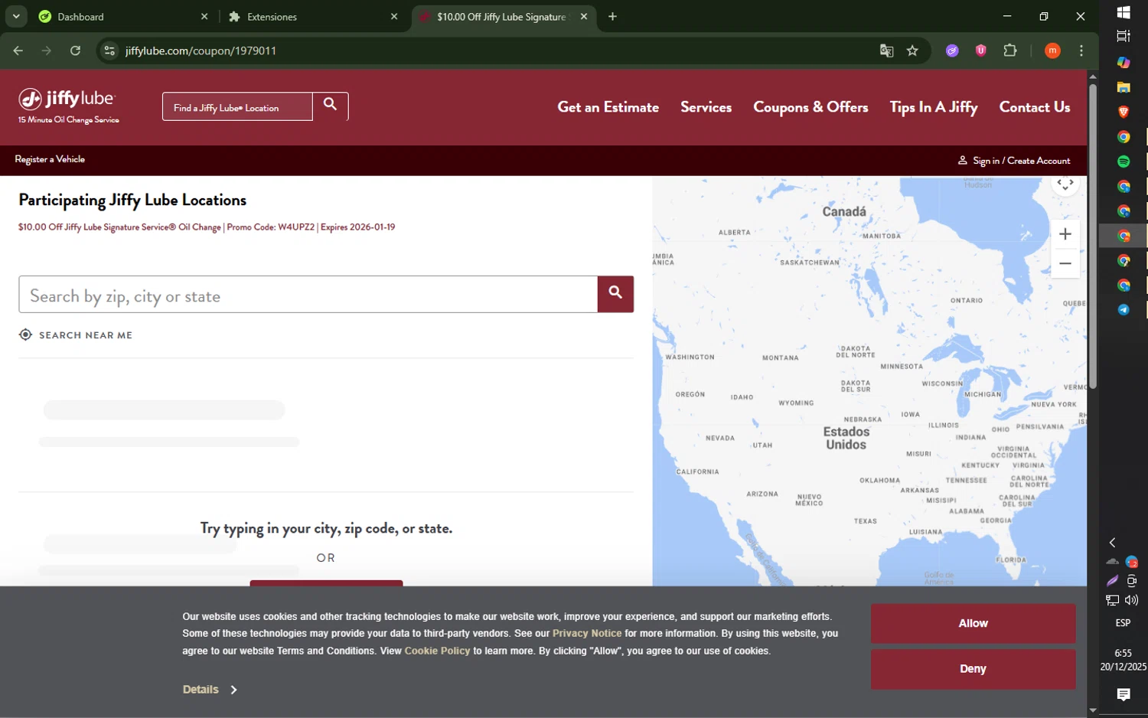1148x718 pixels.
Task: Open the Google Translate icon in address bar
Action: click(x=886, y=51)
